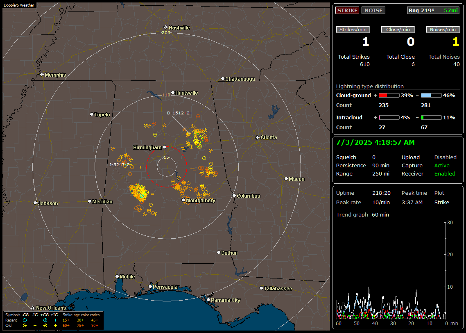
Task: Click the green negative Intracloud percentage bar
Action: pyautogui.click(x=431, y=118)
